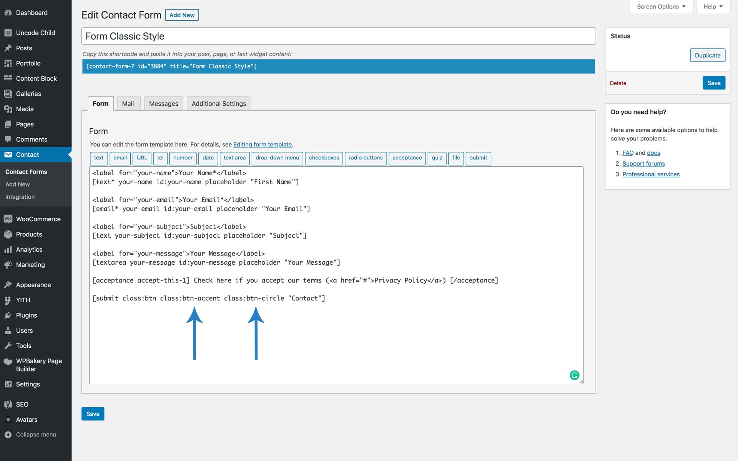
Task: Open Plugins via its plug icon
Action: coord(8,315)
